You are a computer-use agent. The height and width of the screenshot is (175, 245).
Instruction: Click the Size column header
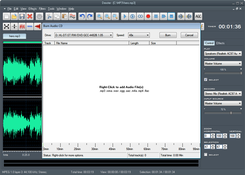[163, 43]
